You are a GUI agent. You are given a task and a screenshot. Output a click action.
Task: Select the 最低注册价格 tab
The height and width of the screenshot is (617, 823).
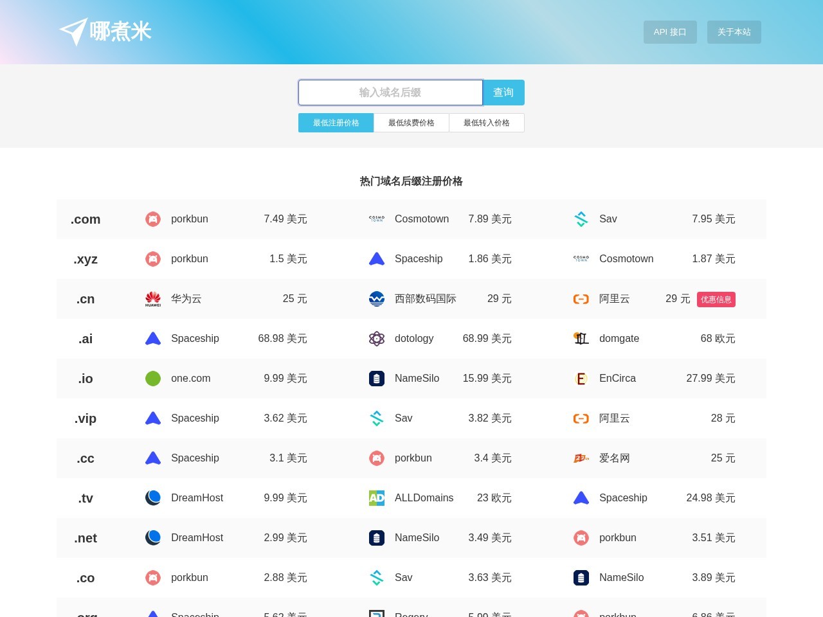336,123
